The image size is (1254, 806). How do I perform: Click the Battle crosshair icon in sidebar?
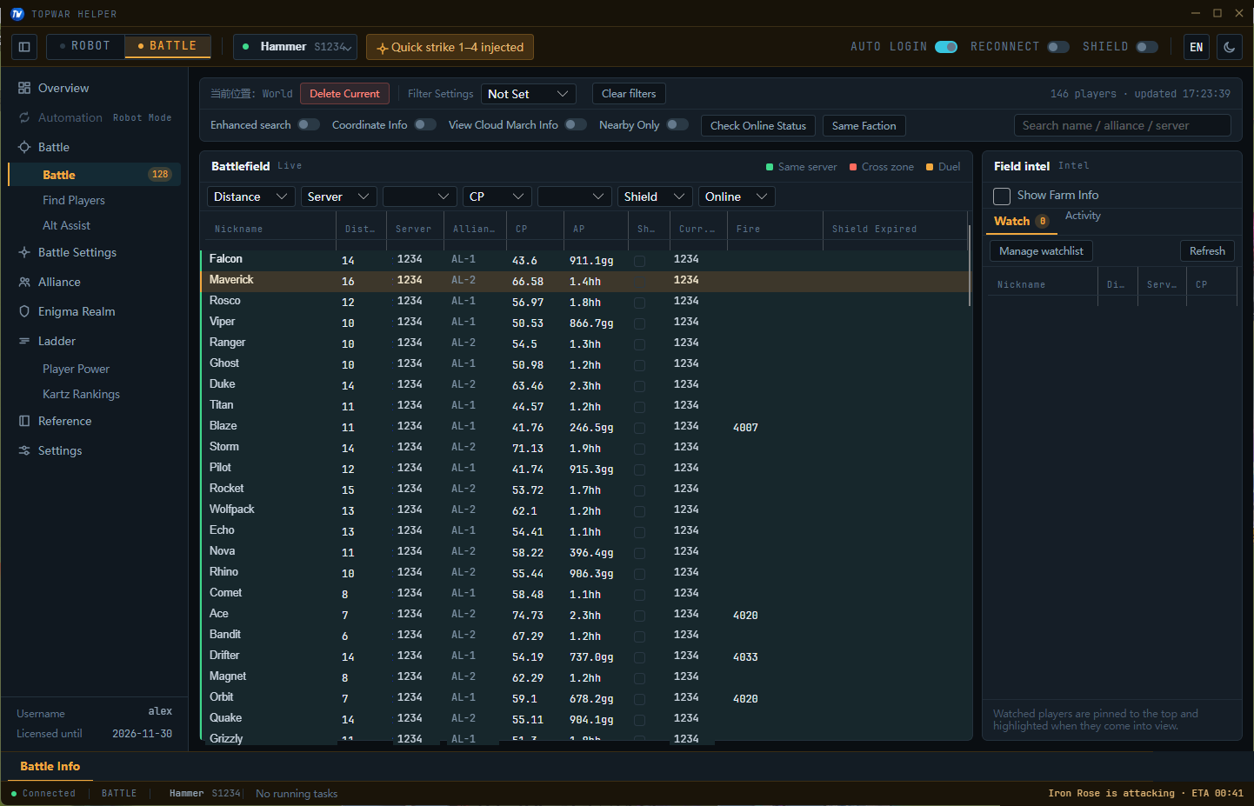tap(24, 147)
